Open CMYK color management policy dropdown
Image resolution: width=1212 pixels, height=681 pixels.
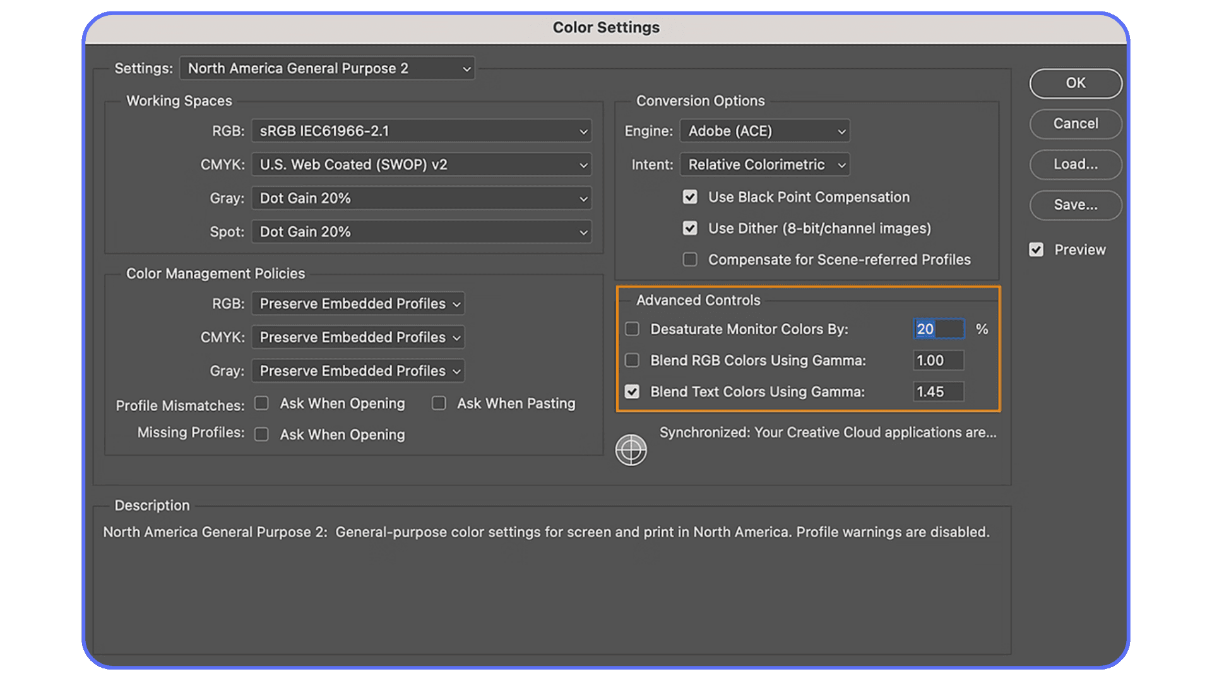pyautogui.click(x=358, y=337)
